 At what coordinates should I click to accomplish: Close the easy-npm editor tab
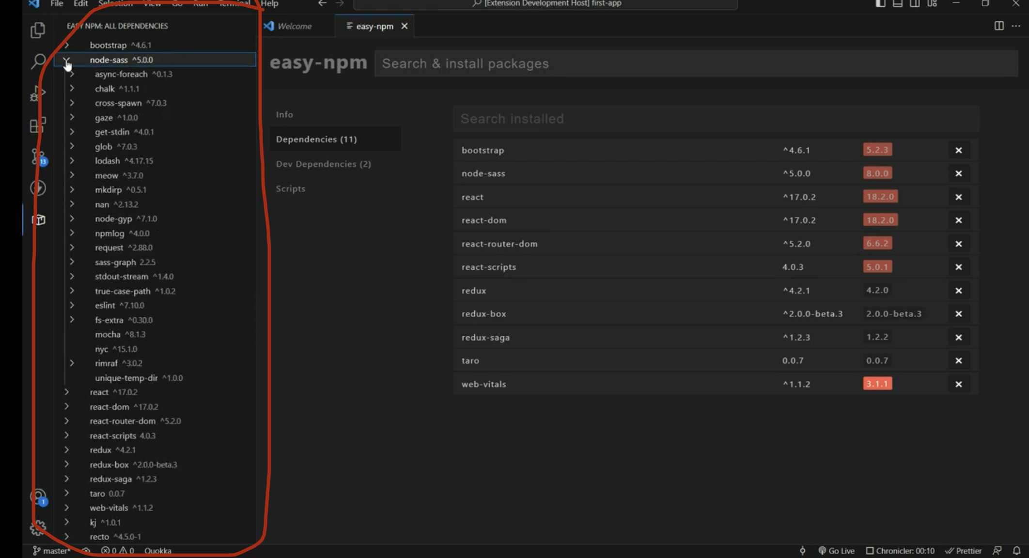point(405,26)
